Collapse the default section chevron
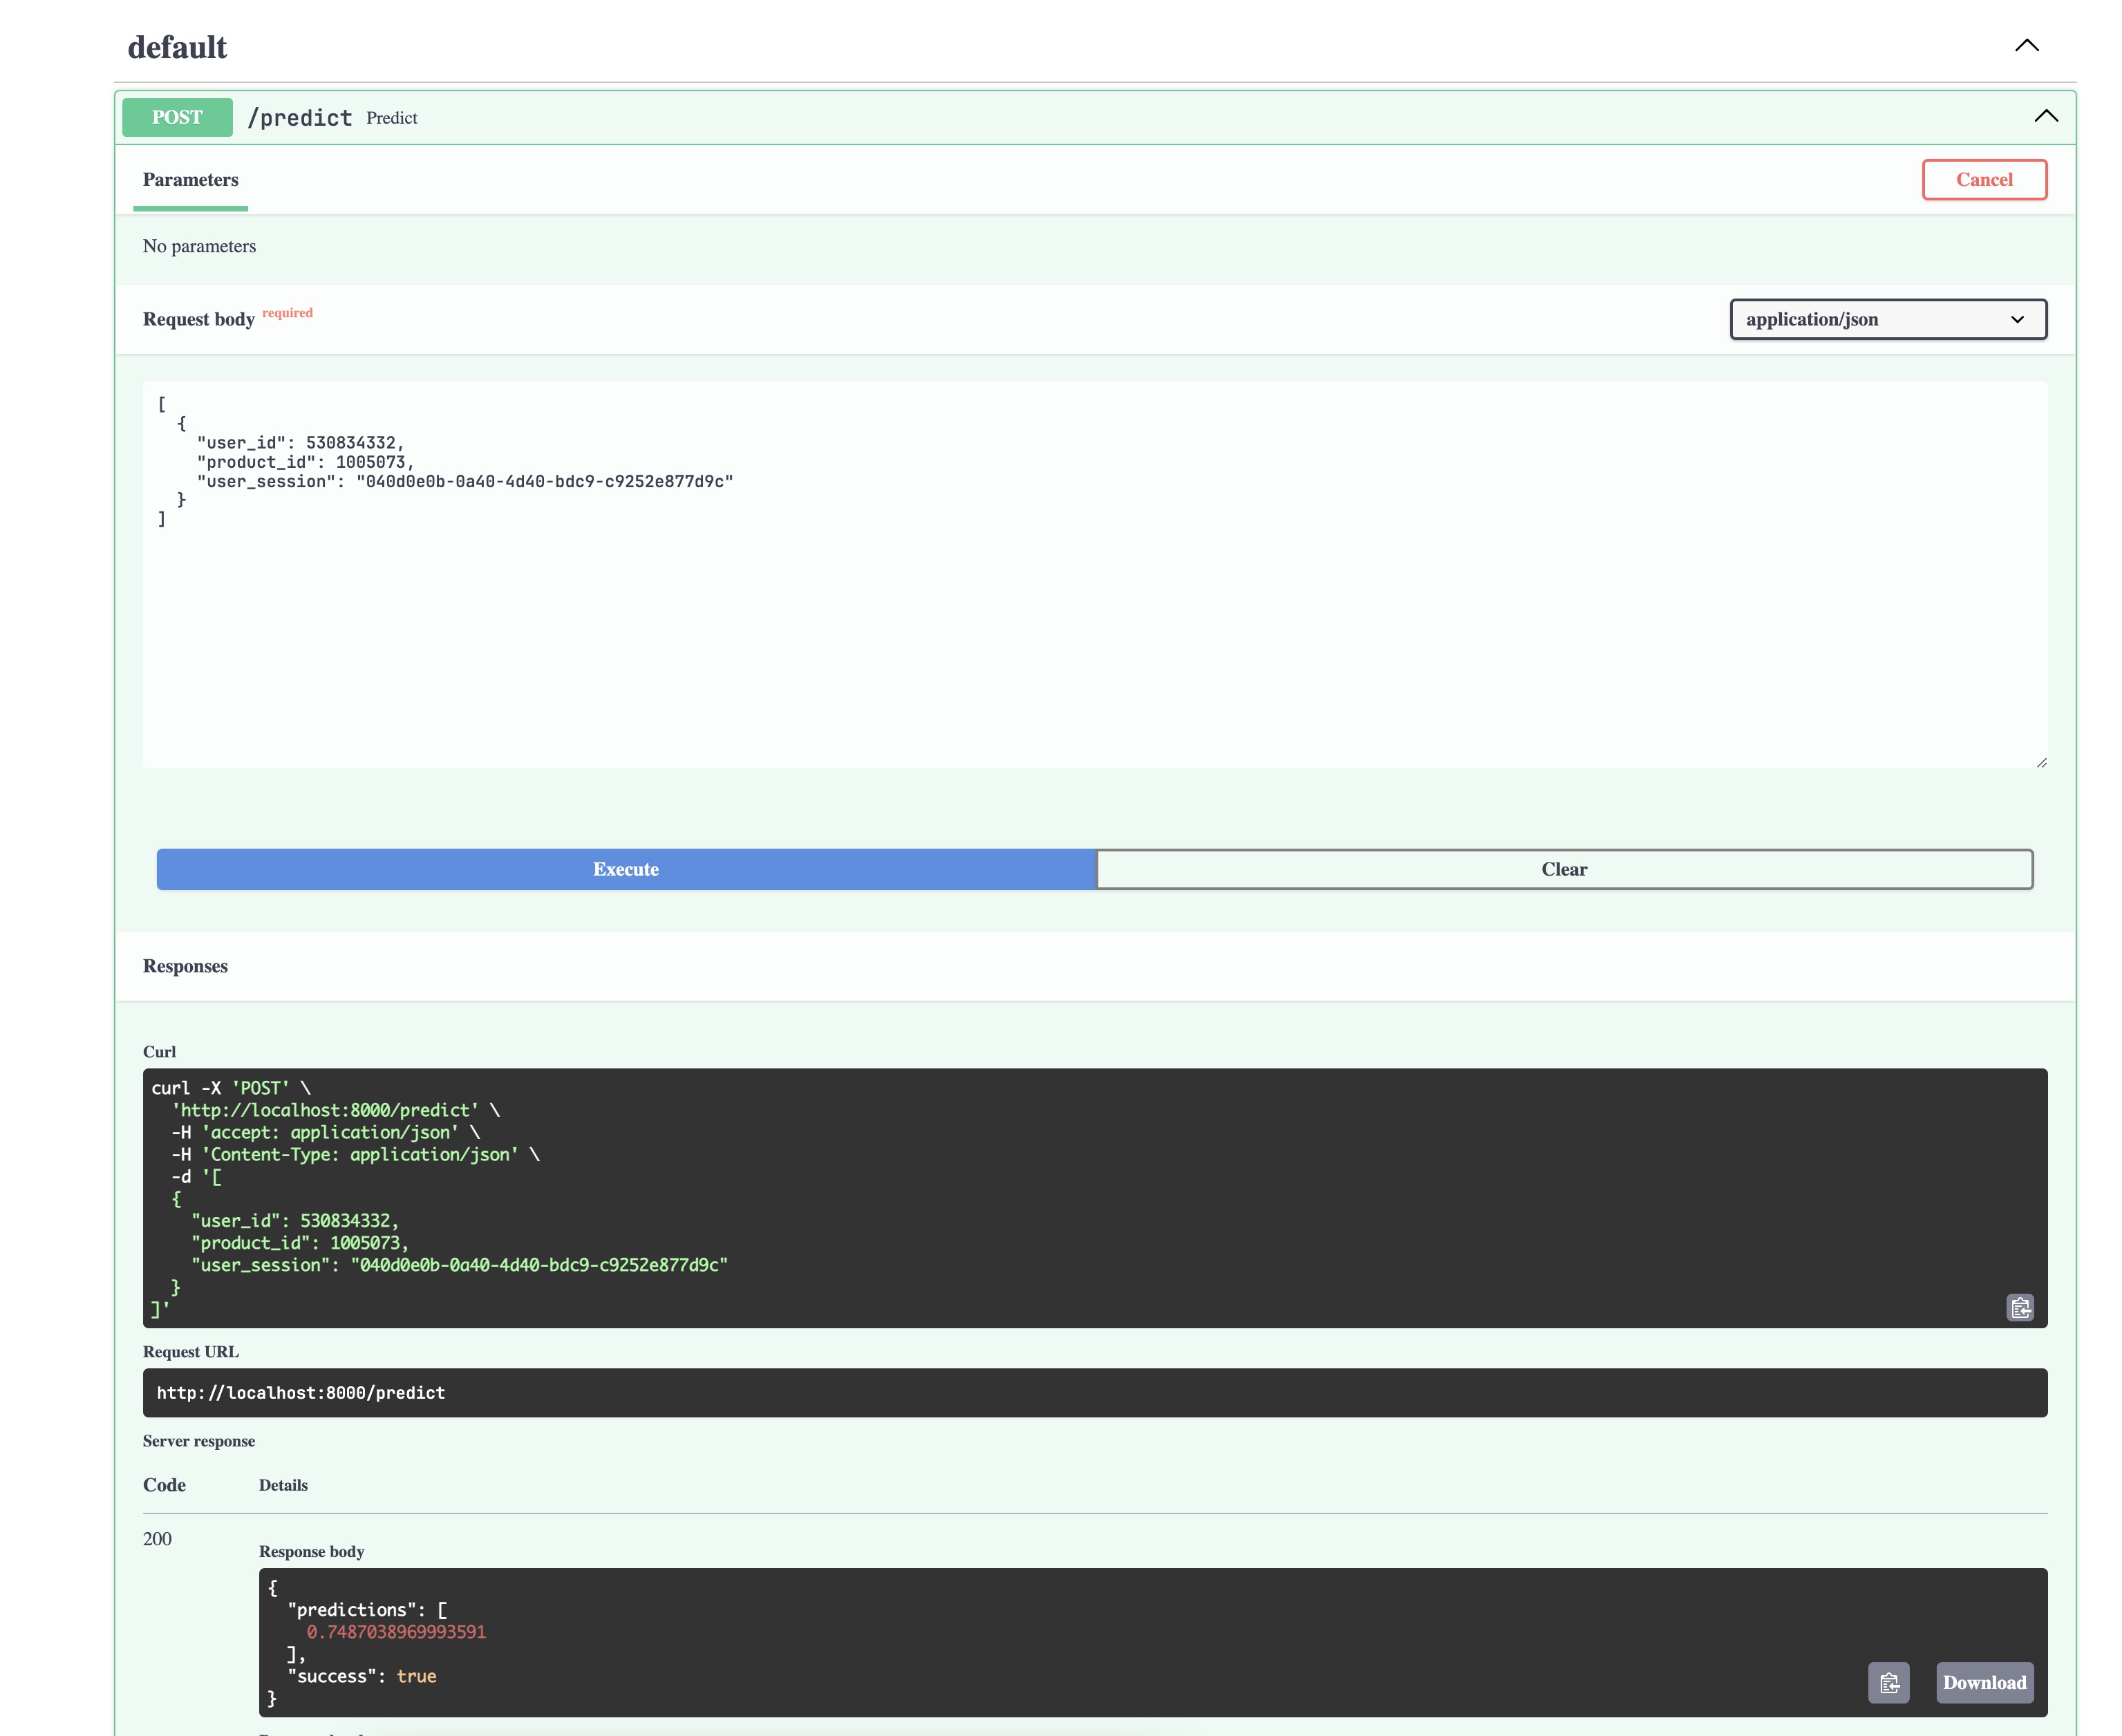Image resolution: width=2122 pixels, height=1736 pixels. pos(2026,46)
